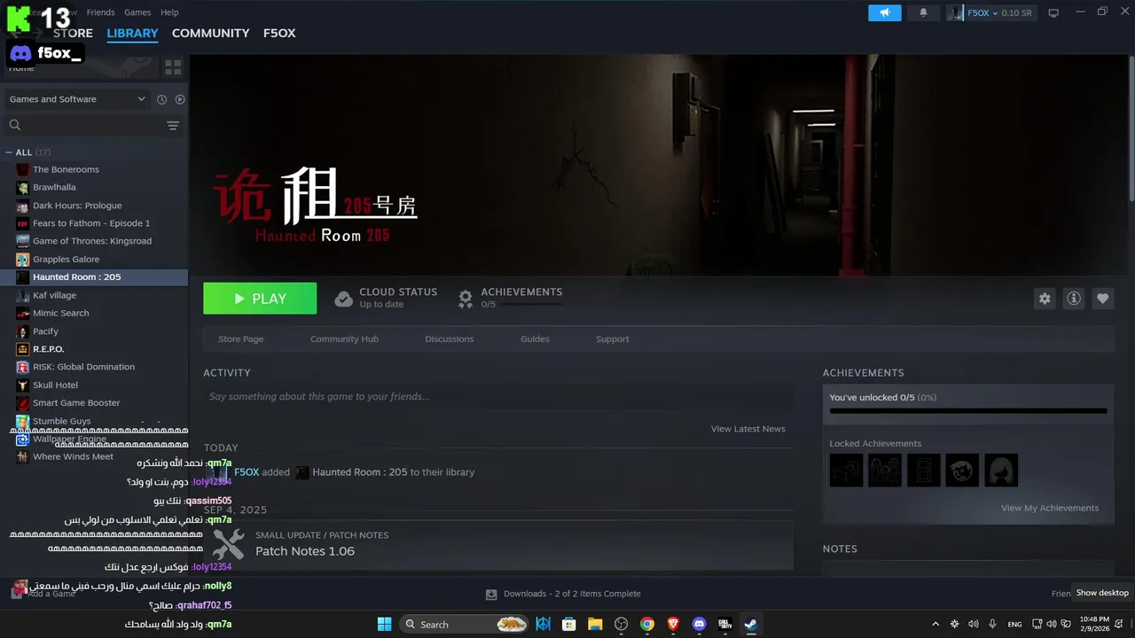The width and height of the screenshot is (1135, 638).
Task: Click the first locked achievement thumbnail
Action: coord(846,471)
